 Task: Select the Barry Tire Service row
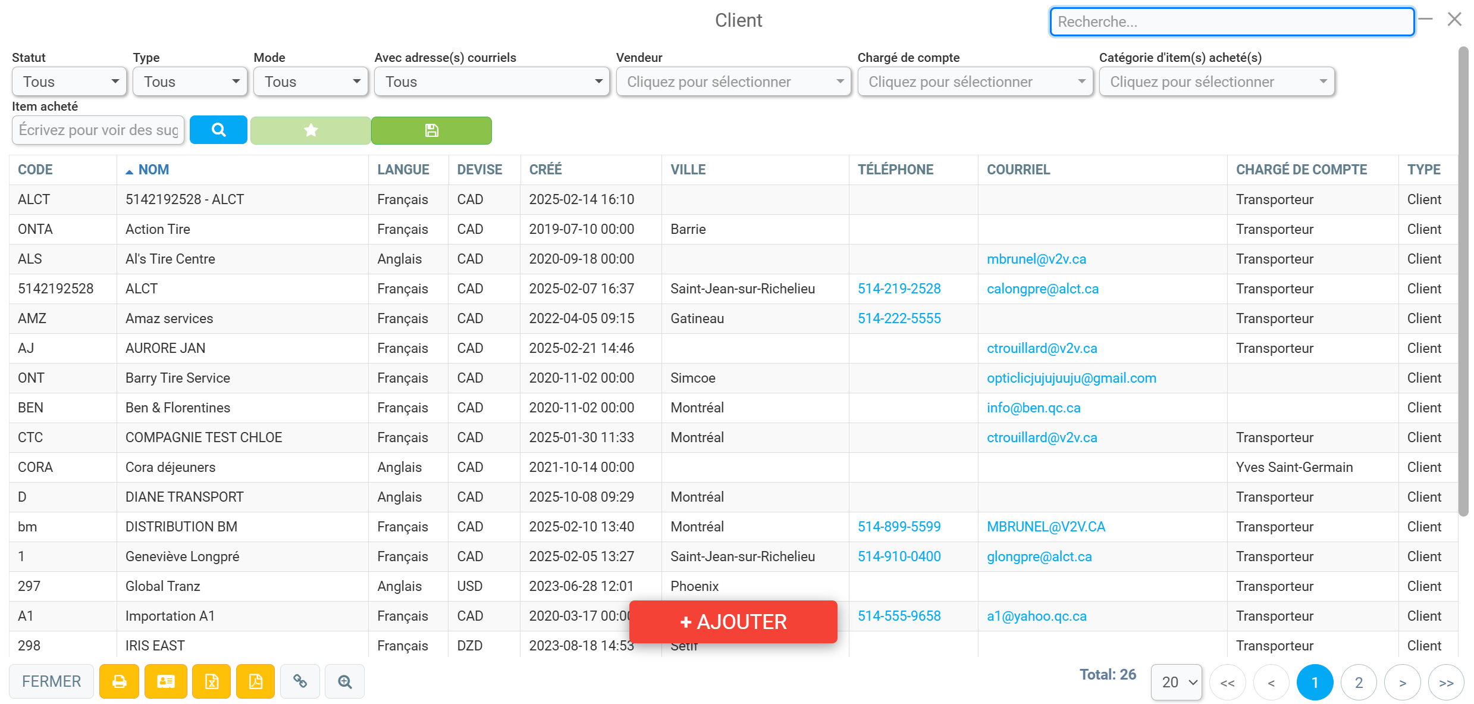coord(733,378)
